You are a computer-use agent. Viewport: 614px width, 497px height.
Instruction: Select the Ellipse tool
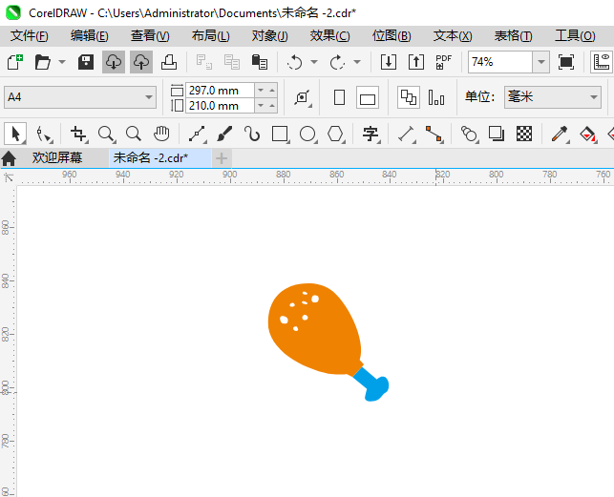[x=307, y=134]
